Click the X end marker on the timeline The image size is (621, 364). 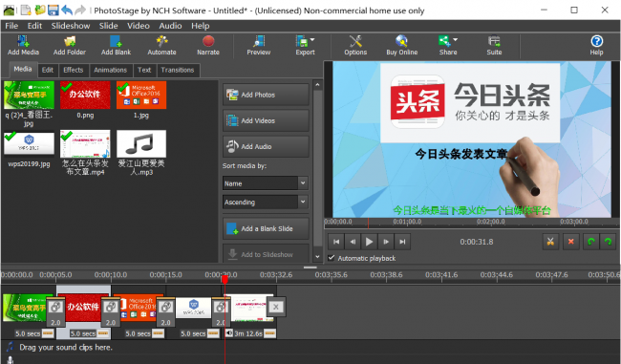click(x=276, y=307)
